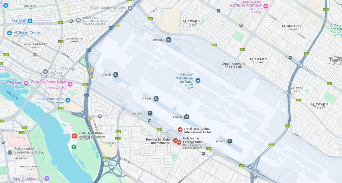This screenshot has width=342, height=183.
Task: Select the Dubai Dolphinarium purple marker
Action: click(47, 179)
